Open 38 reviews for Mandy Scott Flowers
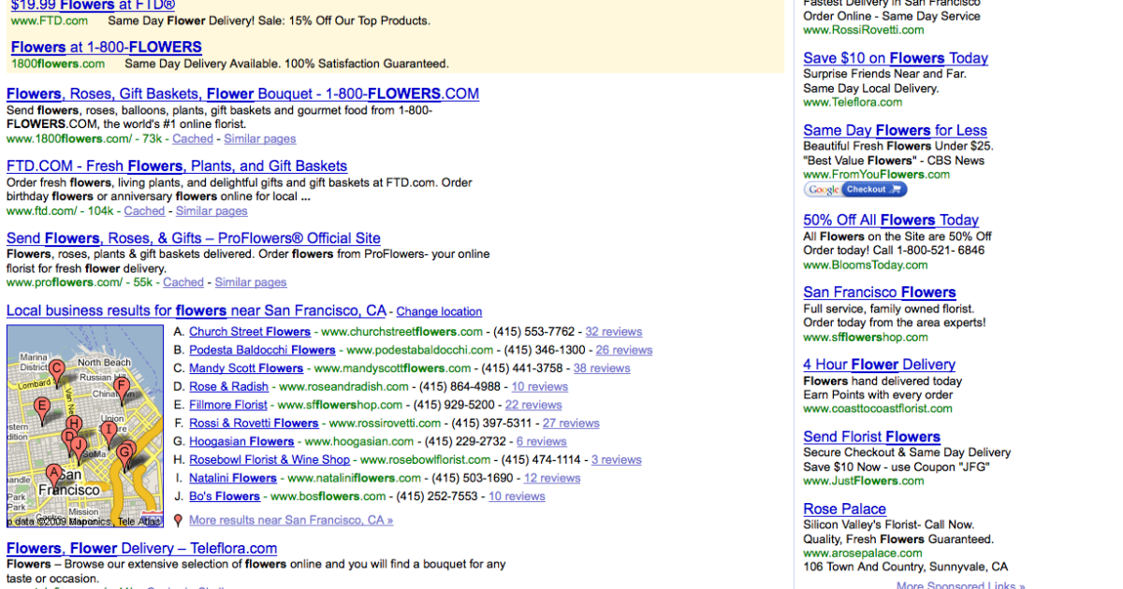Viewport: 1123px width, 589px height. coord(602,368)
